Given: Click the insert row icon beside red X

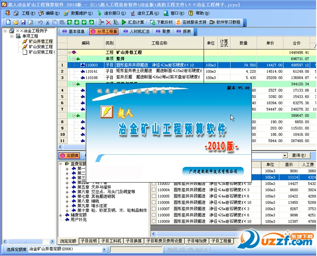Looking at the screenshot, I should pos(101,22).
